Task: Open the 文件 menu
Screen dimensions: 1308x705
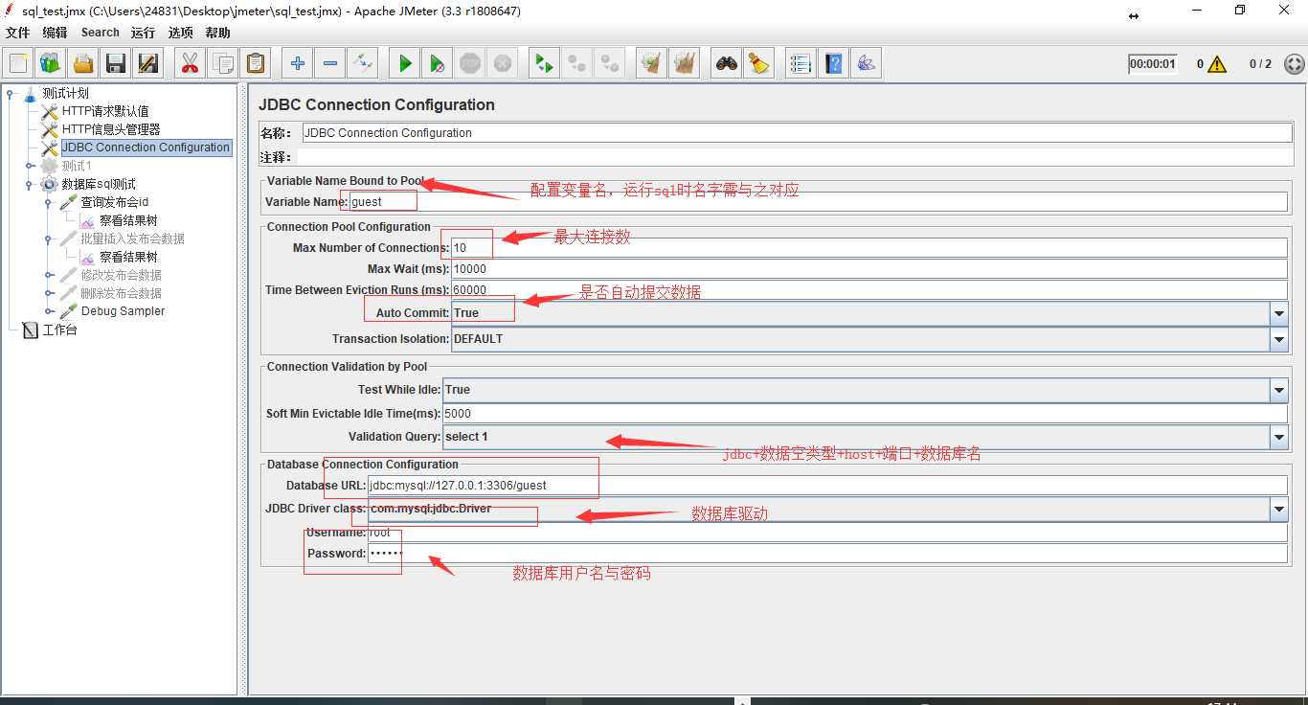Action: pyautogui.click(x=17, y=33)
